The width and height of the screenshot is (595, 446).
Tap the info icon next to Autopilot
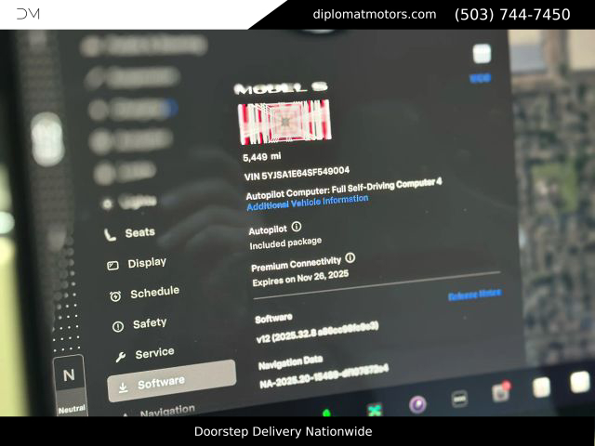(297, 227)
